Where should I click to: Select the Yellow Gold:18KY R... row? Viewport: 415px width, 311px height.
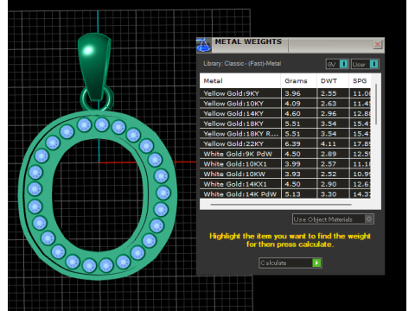click(285, 134)
